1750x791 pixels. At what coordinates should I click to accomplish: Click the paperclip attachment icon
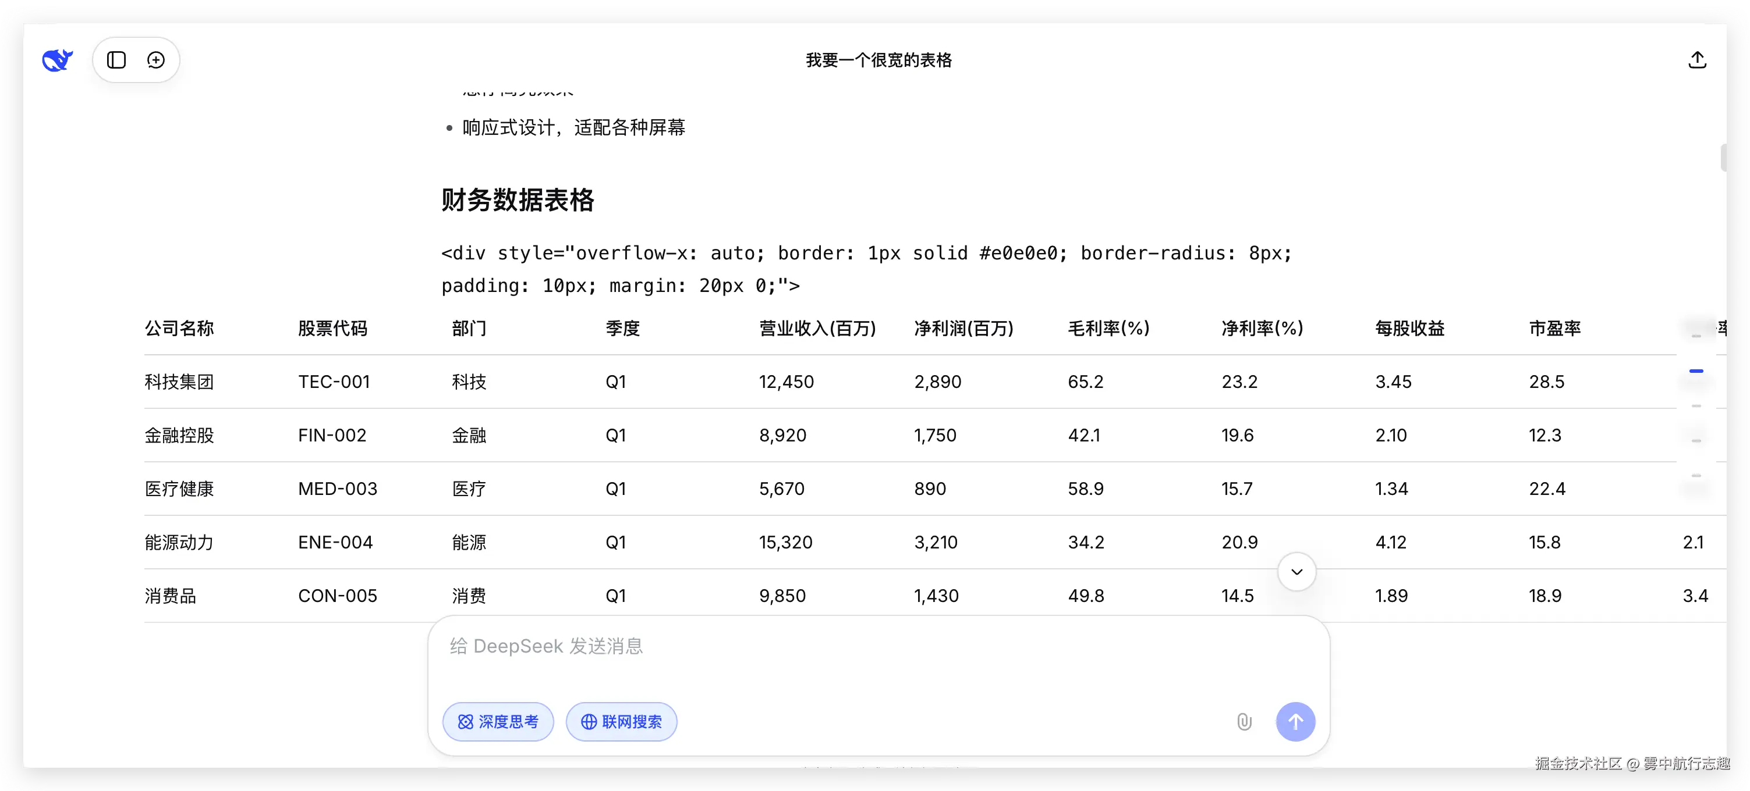1244,722
